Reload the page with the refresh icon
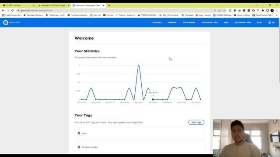280x157 pixels. click(x=13, y=10)
